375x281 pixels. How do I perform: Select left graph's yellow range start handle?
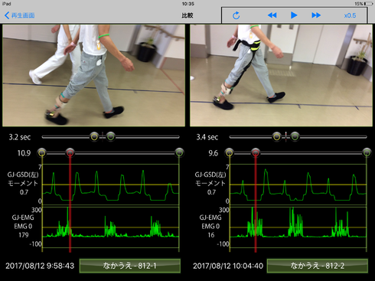pos(42,152)
